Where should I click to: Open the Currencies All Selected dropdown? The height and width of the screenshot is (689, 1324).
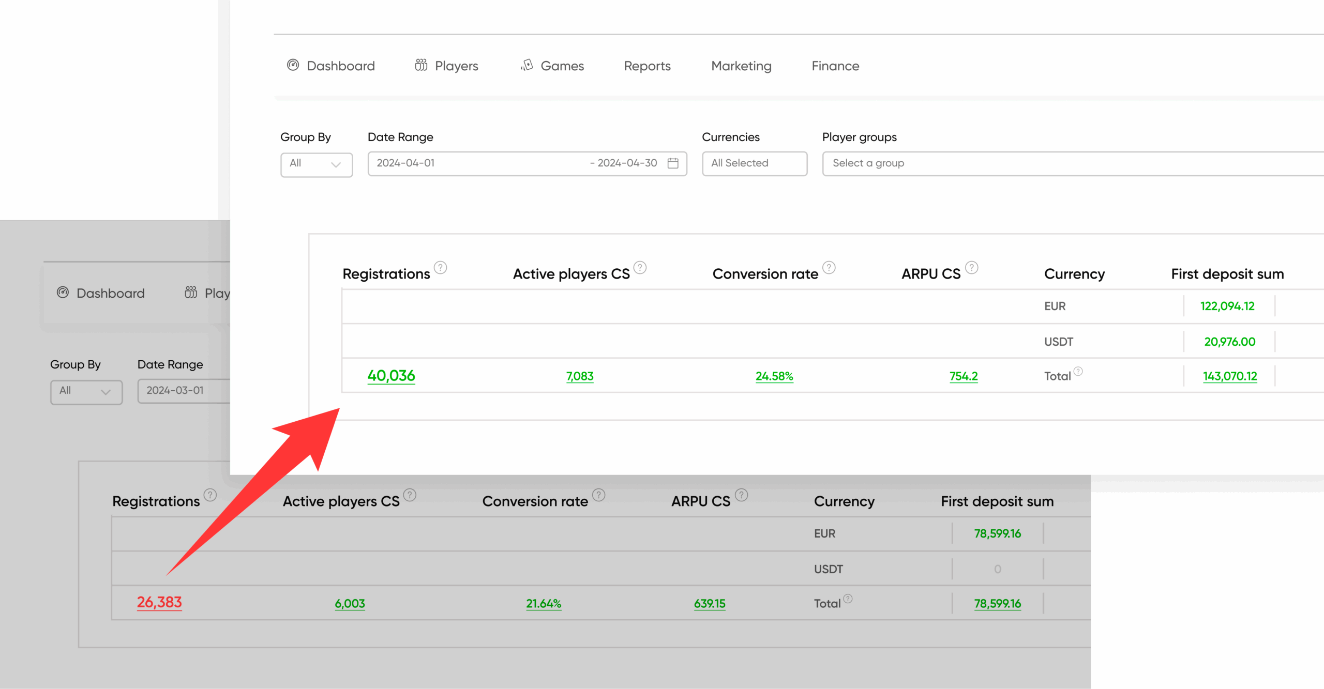pyautogui.click(x=754, y=163)
